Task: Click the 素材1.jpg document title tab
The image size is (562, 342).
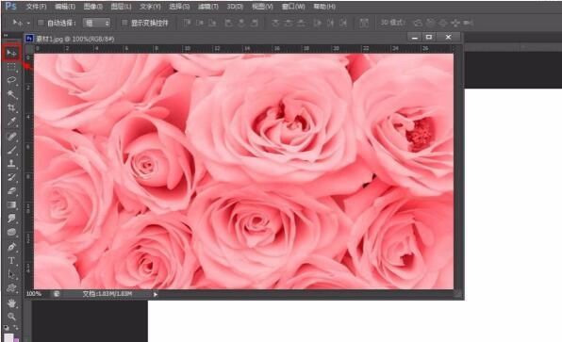Action: click(74, 39)
